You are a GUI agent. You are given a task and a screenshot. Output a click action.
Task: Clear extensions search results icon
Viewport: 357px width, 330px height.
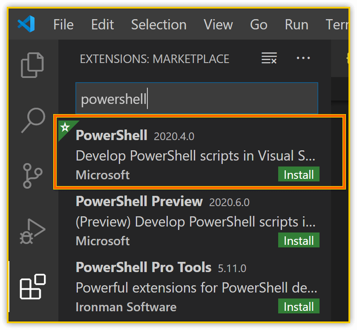(269, 58)
